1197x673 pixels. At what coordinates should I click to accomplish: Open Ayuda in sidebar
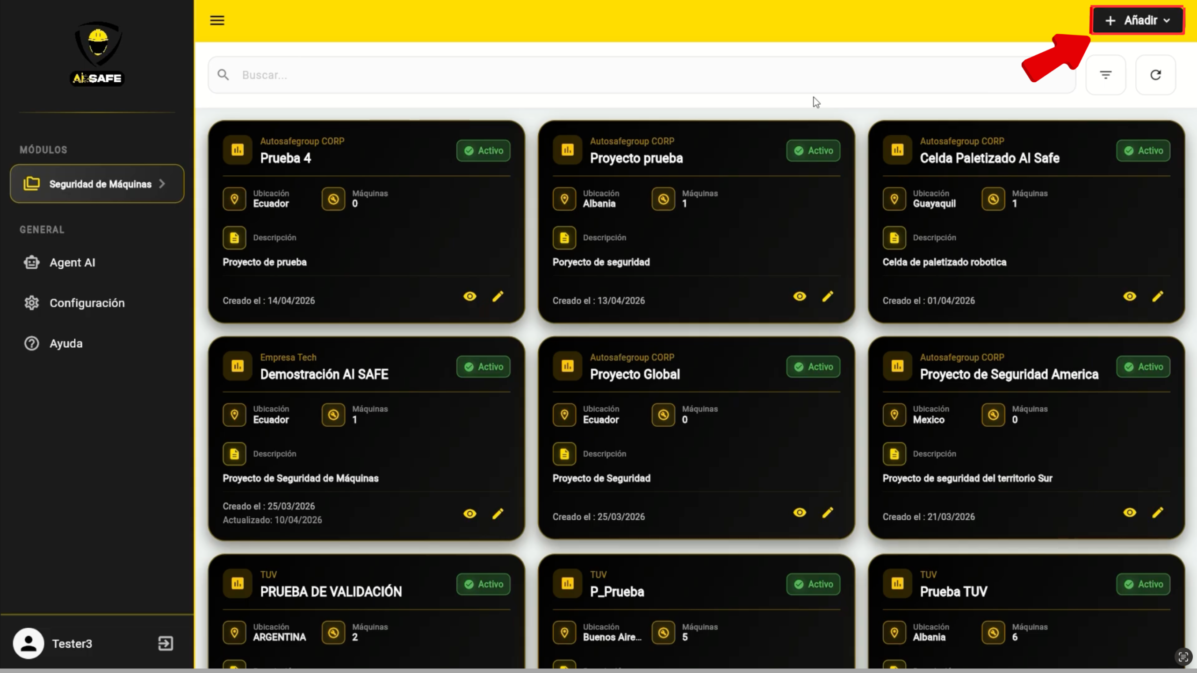tap(66, 344)
